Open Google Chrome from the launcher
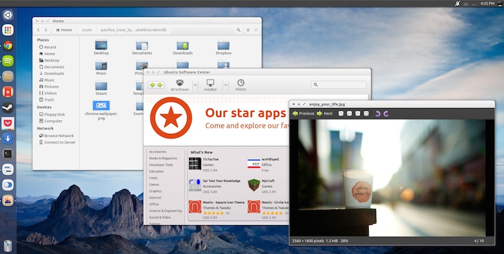 click(x=8, y=45)
